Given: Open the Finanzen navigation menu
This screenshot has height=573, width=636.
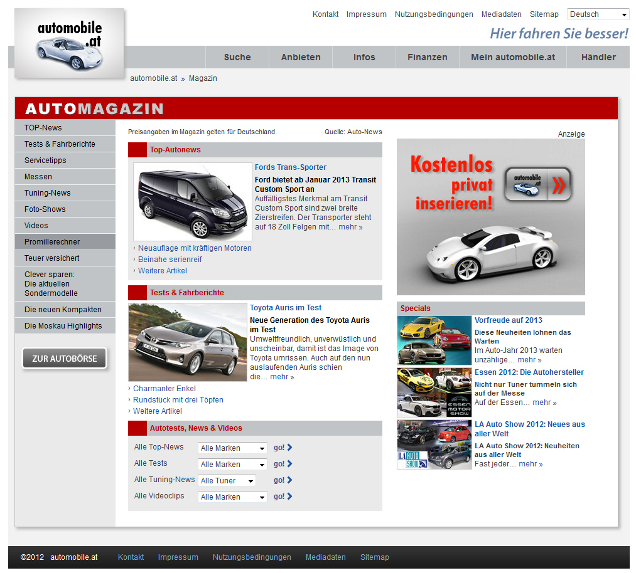Looking at the screenshot, I should tap(427, 57).
